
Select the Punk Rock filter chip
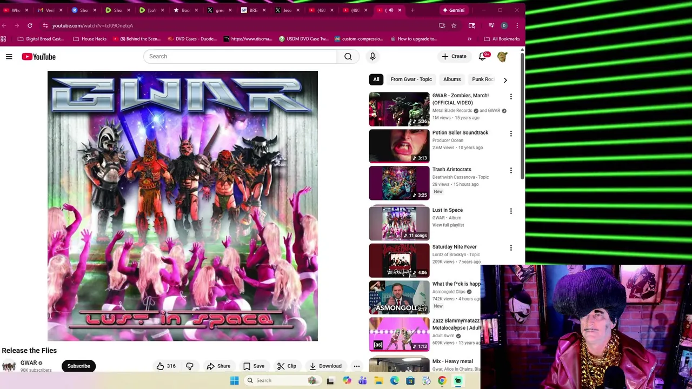pos(483,79)
